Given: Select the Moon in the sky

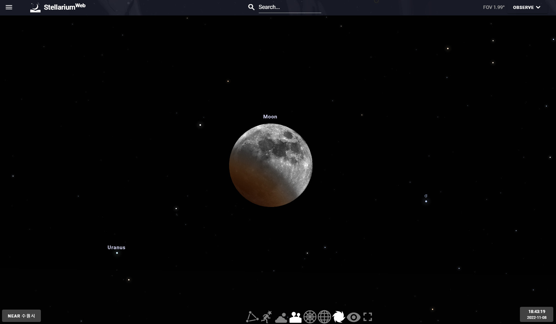Looking at the screenshot, I should point(271,165).
